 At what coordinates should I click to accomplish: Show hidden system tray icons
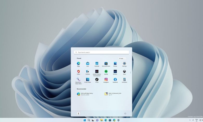pos(190,120)
